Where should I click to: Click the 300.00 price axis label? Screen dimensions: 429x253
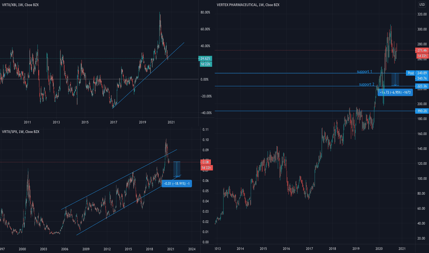422,29
